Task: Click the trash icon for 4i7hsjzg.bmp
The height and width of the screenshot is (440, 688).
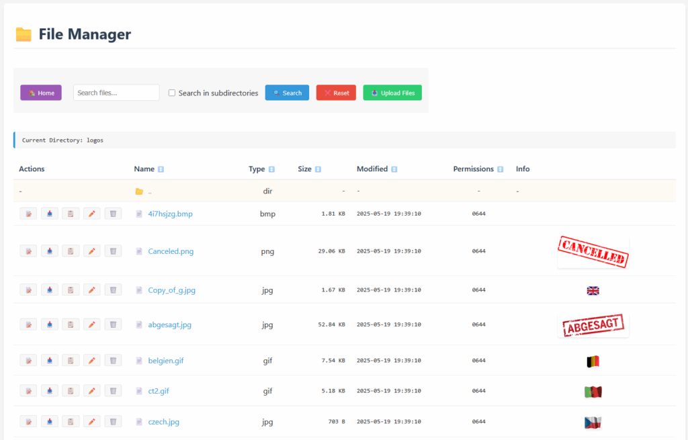Action: coord(113,214)
